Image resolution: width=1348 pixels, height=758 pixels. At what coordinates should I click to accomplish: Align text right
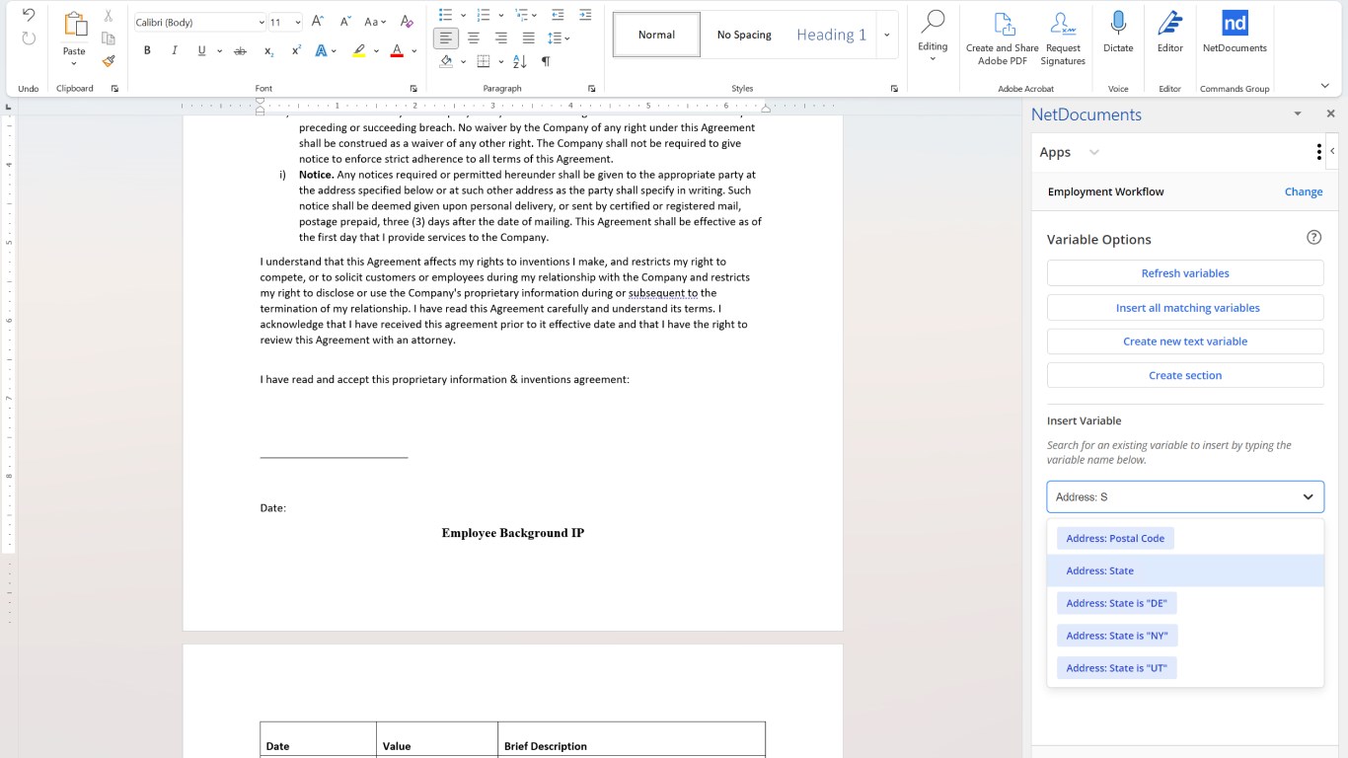[501, 38]
